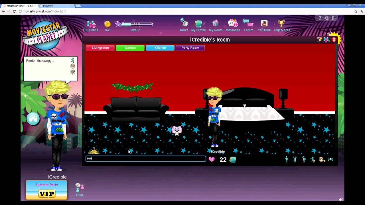This screenshot has width=365, height=205.
Task: Click the pet turtle in the room
Action: click(94, 151)
